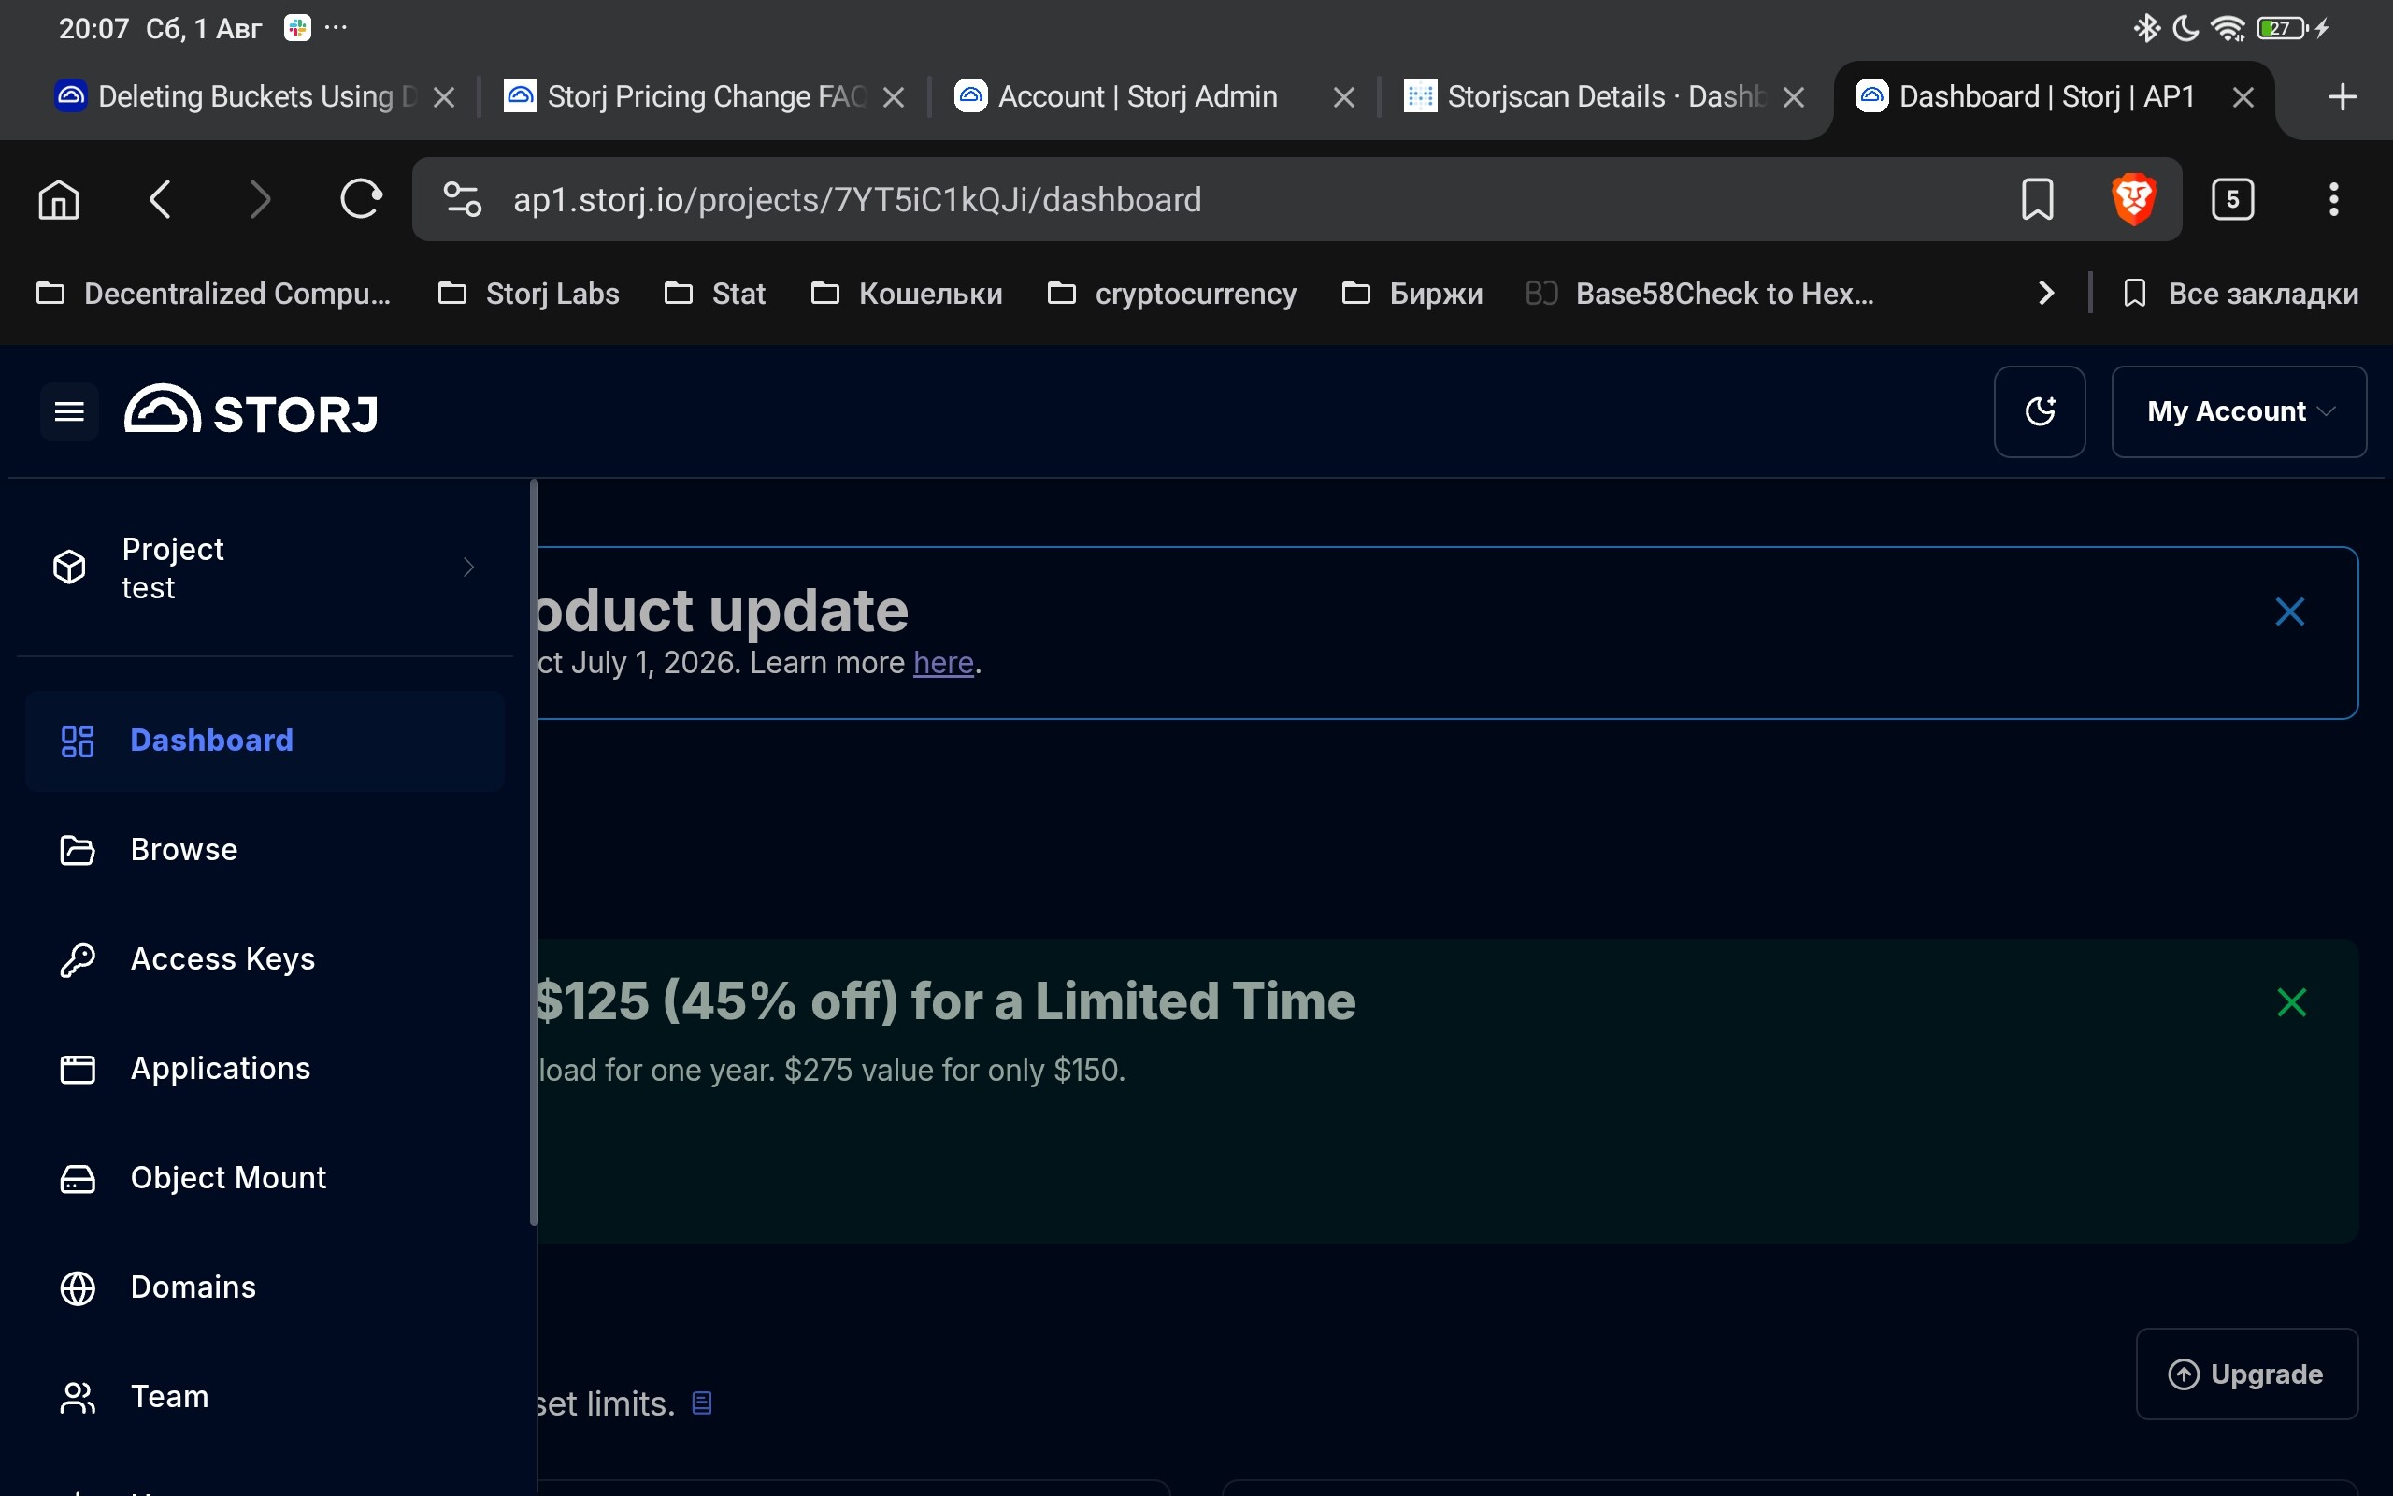Close the Storj Pricing Change tab

pos(893,97)
